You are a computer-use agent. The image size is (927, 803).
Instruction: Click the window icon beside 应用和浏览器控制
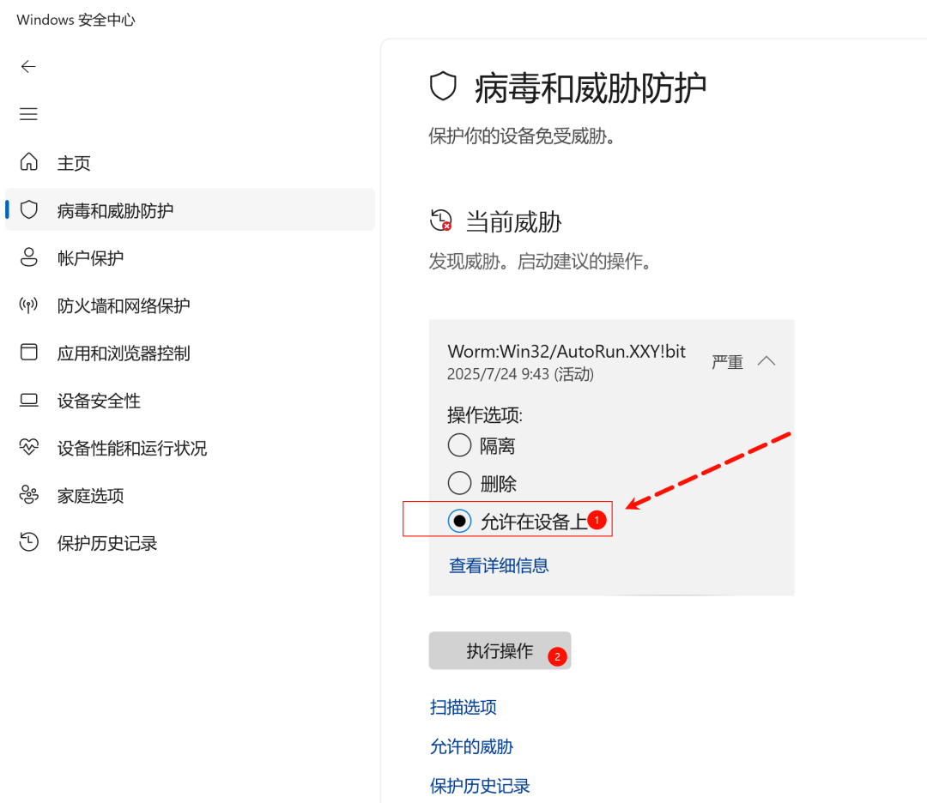point(29,352)
